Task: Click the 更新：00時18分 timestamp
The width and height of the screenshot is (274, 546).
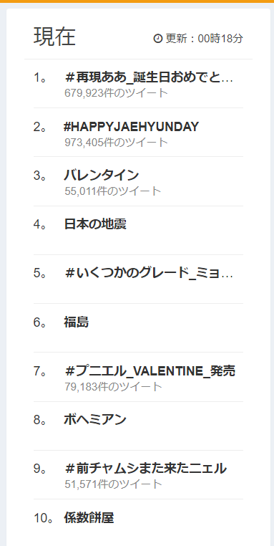Action: 204,39
